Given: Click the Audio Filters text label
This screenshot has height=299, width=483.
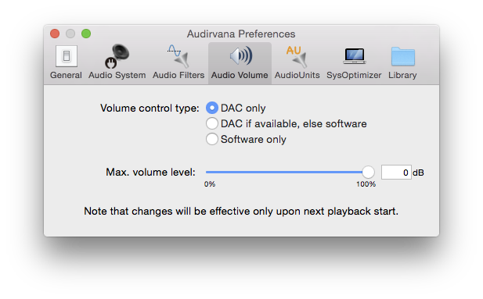Looking at the screenshot, I should click(x=178, y=75).
